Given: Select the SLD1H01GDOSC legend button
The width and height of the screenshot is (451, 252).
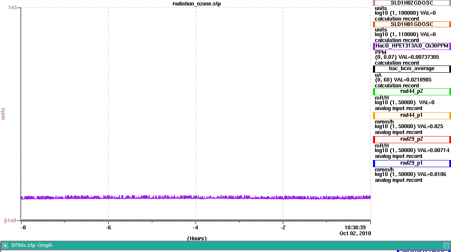Looking at the screenshot, I should pos(412,24).
